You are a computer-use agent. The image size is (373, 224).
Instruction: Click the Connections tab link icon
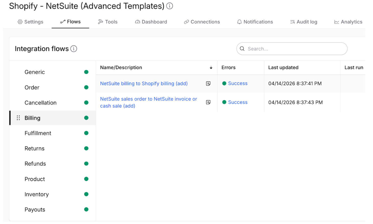[186, 22]
